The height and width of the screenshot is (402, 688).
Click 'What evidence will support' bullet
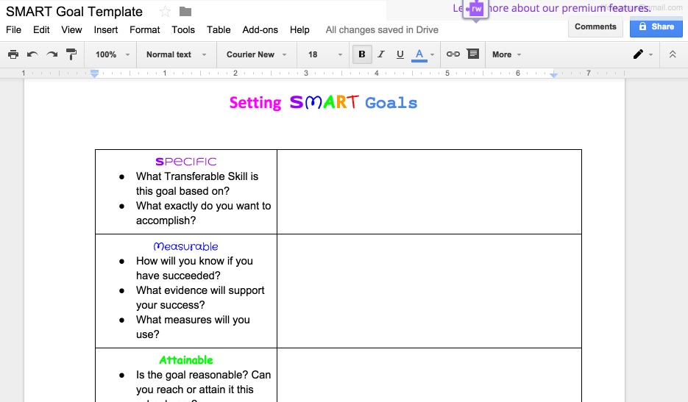tap(200, 290)
